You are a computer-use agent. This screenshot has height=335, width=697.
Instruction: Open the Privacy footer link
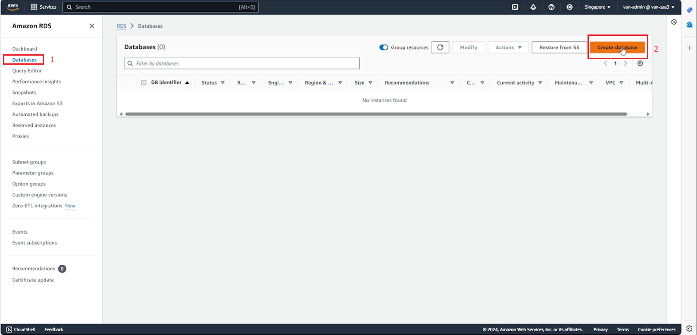tap(600, 329)
